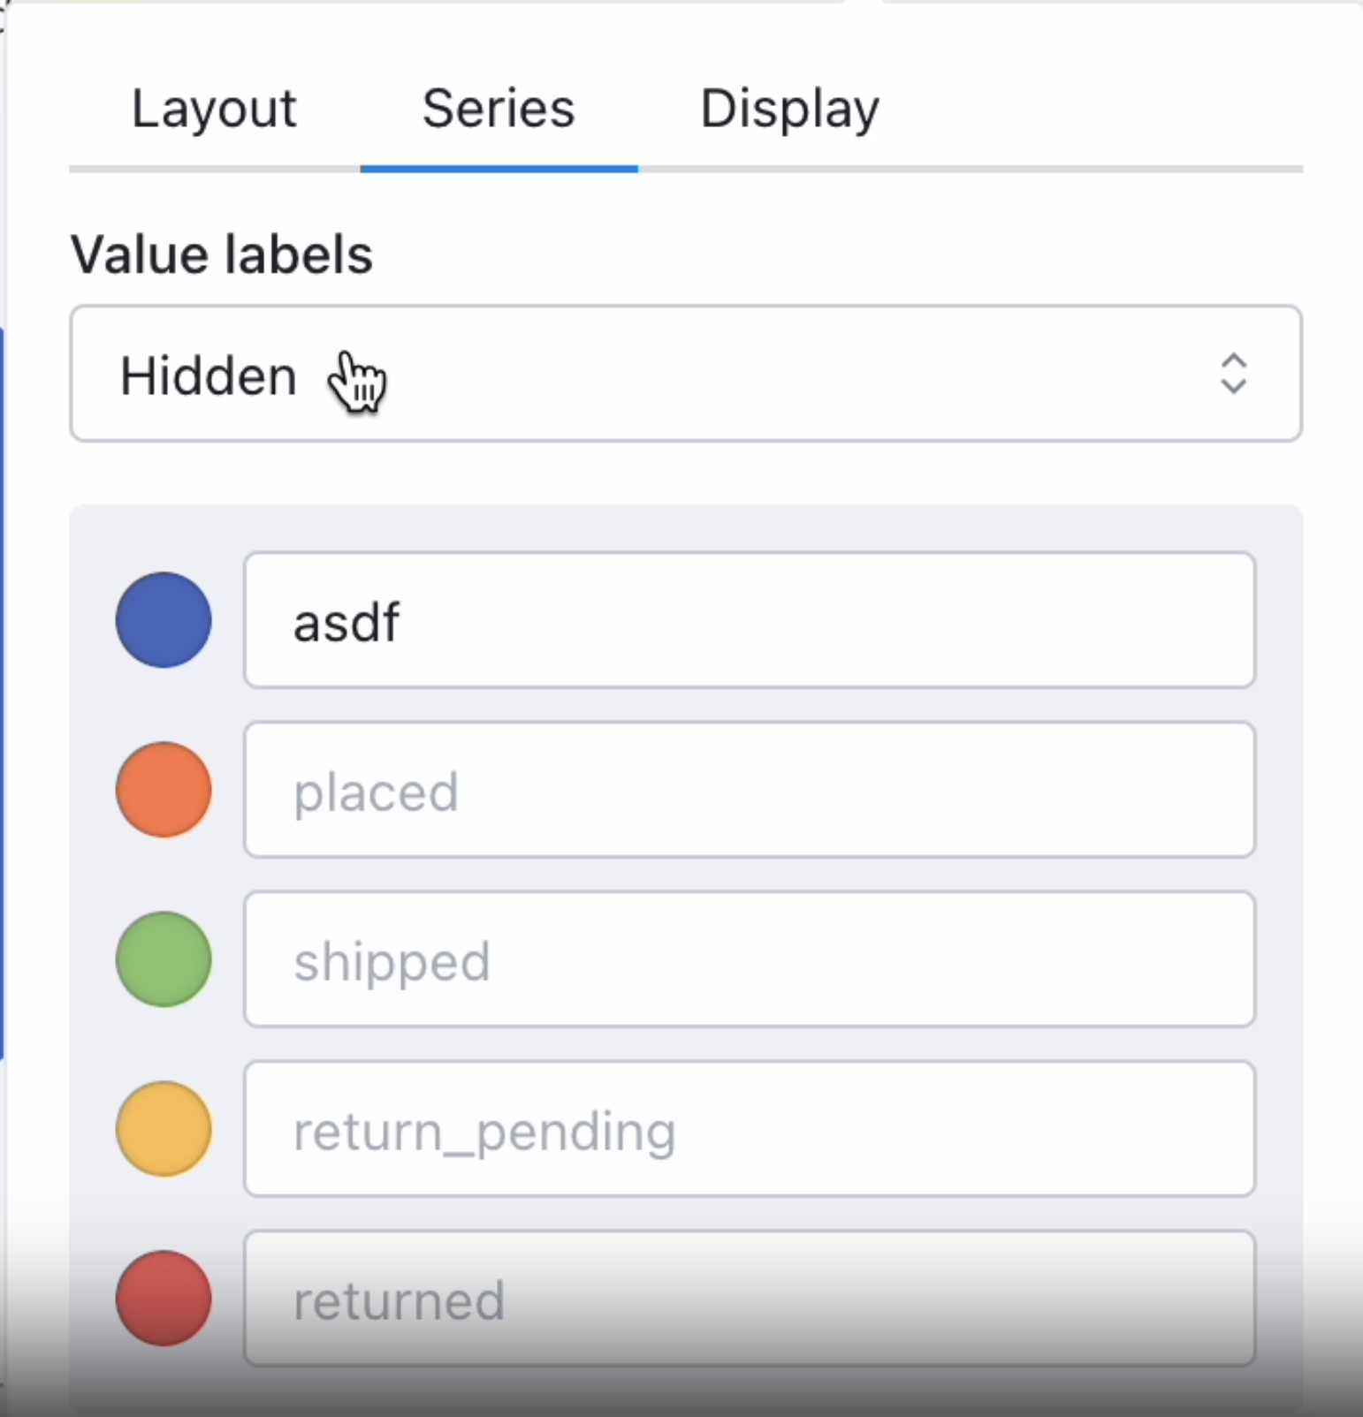1363x1417 pixels.
Task: Open the red color swatch for returned
Action: click(x=164, y=1298)
